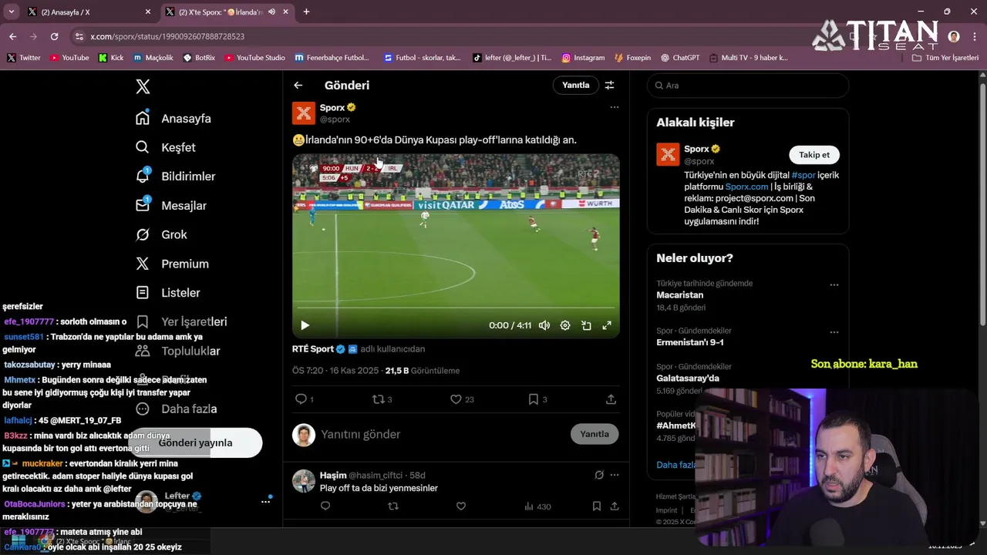987x555 pixels.
Task: Mute the video volume speaker icon
Action: tap(544, 325)
